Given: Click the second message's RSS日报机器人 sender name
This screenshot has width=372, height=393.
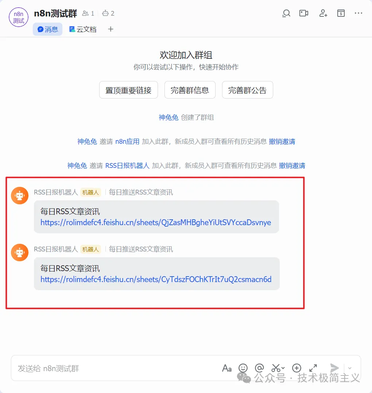Looking at the screenshot, I should [56, 249].
